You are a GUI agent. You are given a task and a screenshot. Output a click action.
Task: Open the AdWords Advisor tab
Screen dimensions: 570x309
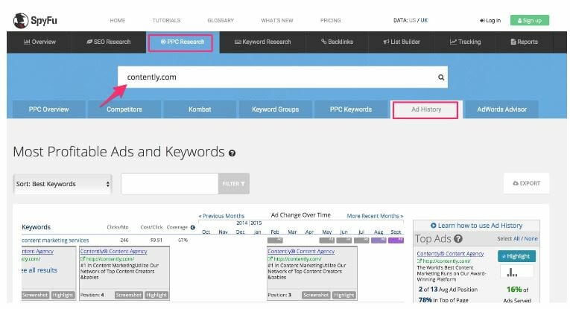[501, 109]
